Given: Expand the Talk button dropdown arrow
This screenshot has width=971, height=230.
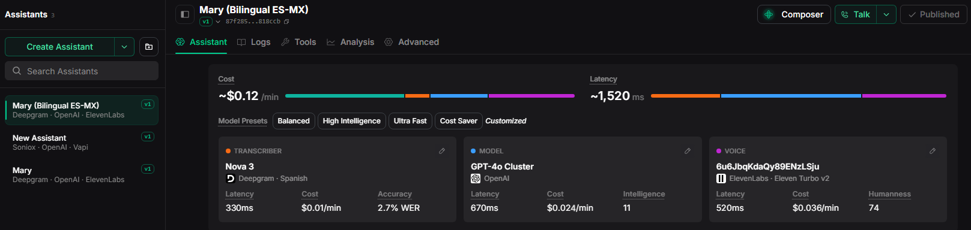Looking at the screenshot, I should (886, 14).
